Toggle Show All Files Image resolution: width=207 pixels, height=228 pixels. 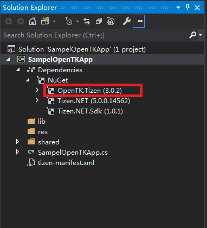pyautogui.click(x=111, y=22)
